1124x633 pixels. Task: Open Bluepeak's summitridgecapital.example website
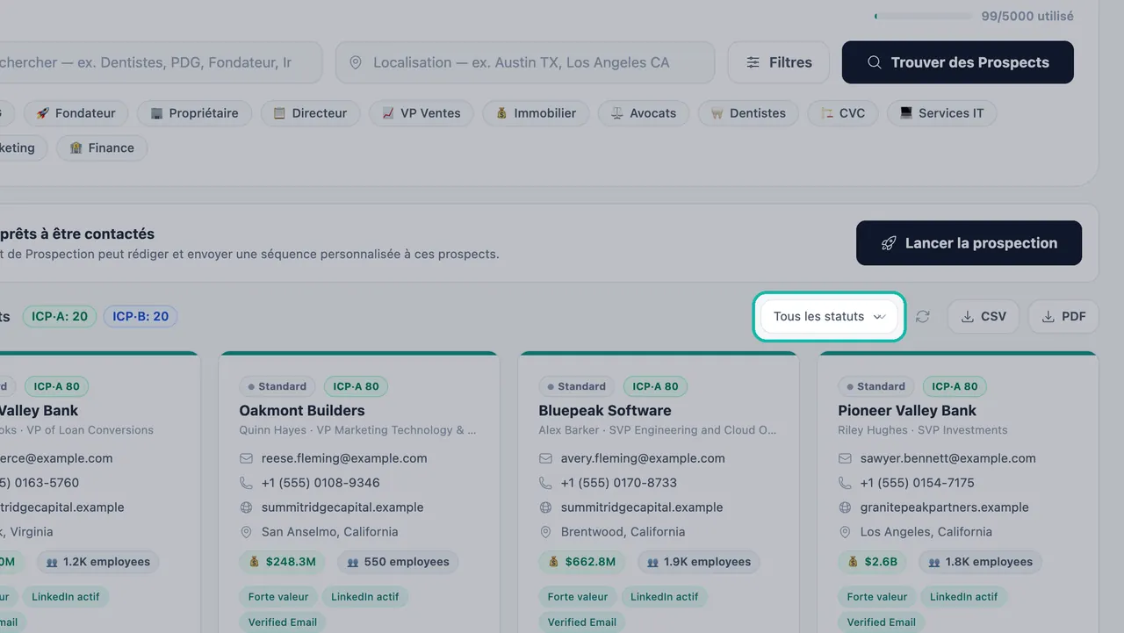[642, 507]
